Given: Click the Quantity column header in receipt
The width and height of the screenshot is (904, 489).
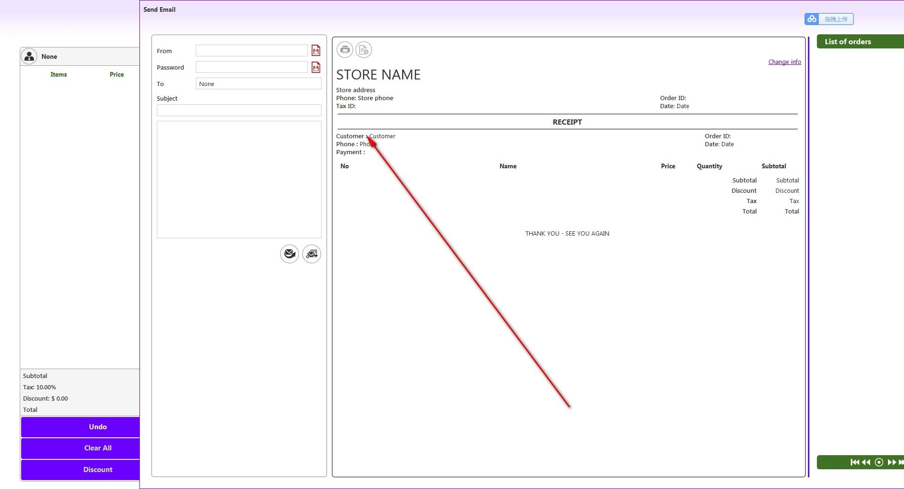Looking at the screenshot, I should coord(710,166).
